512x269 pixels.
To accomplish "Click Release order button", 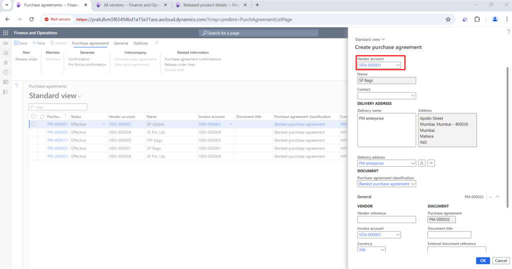I will 26,59.
